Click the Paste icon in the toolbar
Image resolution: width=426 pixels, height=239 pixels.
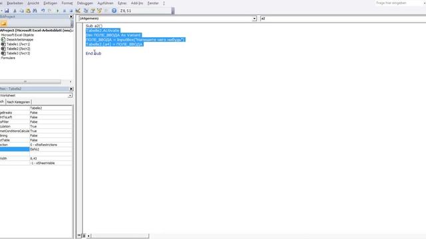28,11
